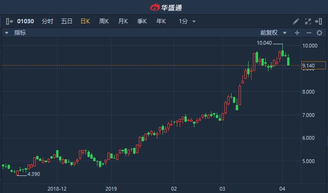Click the 03 month axis label
The height and width of the screenshot is (193, 328).
pyautogui.click(x=222, y=189)
